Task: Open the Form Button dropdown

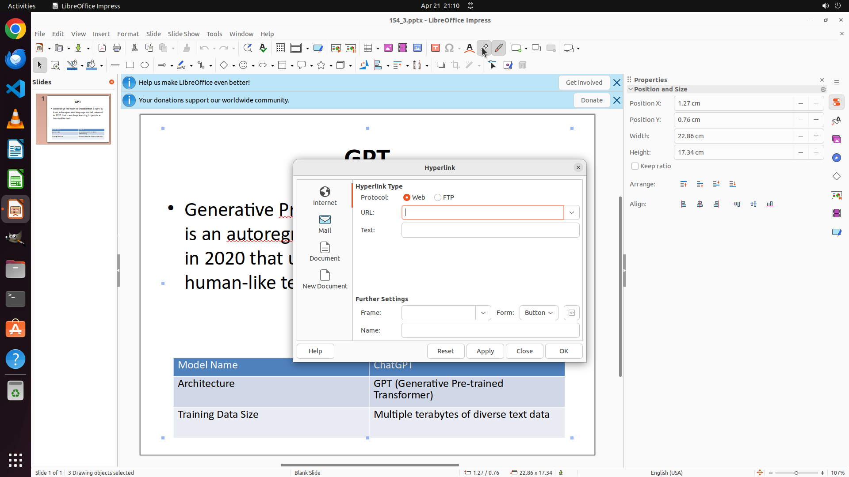Action: pos(539,313)
